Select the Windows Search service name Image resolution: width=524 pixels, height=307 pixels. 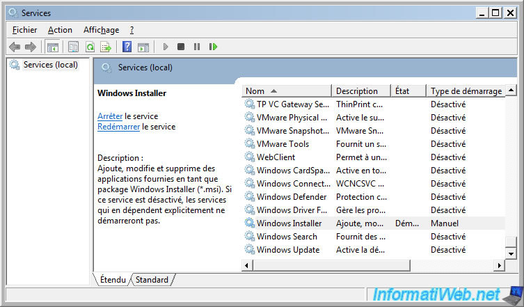click(x=287, y=237)
